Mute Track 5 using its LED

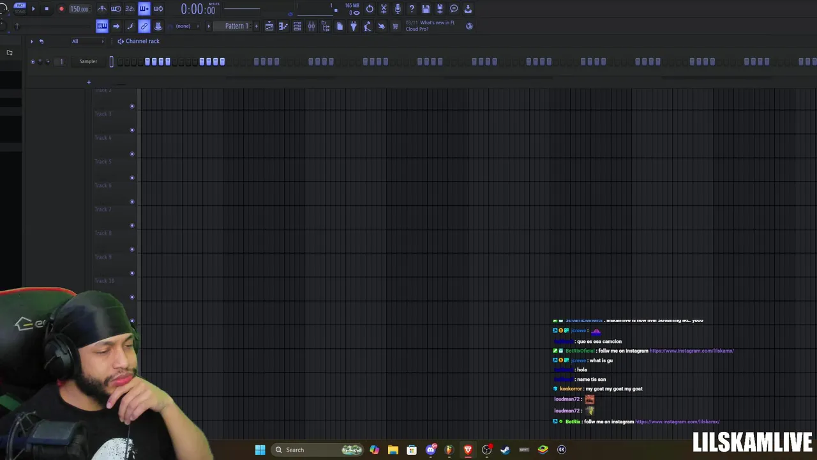132,178
